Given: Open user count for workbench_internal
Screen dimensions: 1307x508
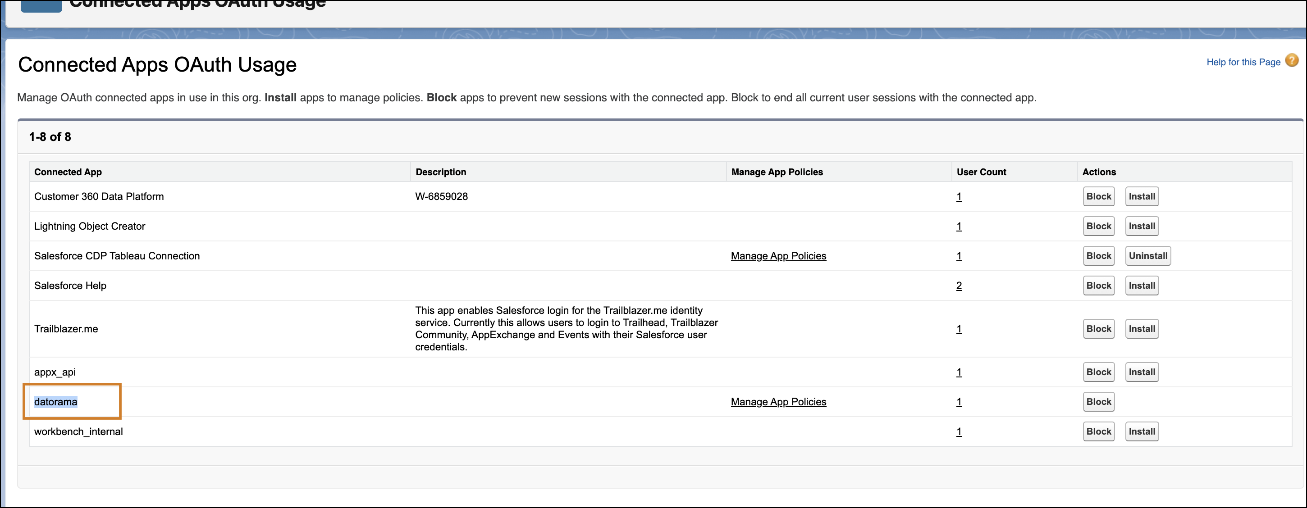Looking at the screenshot, I should [959, 431].
